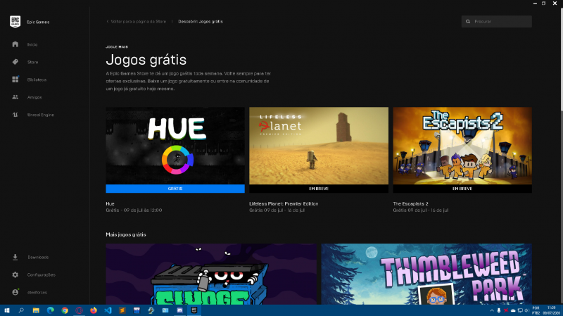
Task: Open the Configurações gear icon
Action: coord(15,274)
